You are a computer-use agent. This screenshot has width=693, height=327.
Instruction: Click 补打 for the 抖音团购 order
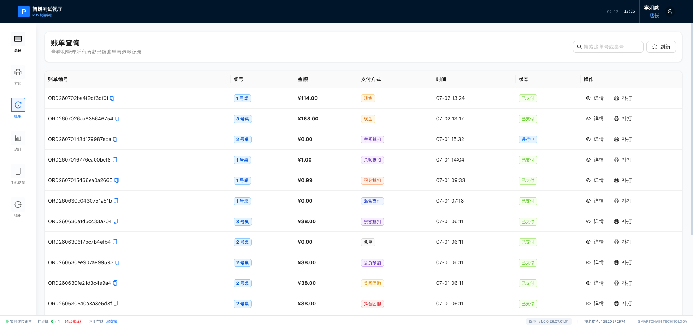tap(623, 304)
